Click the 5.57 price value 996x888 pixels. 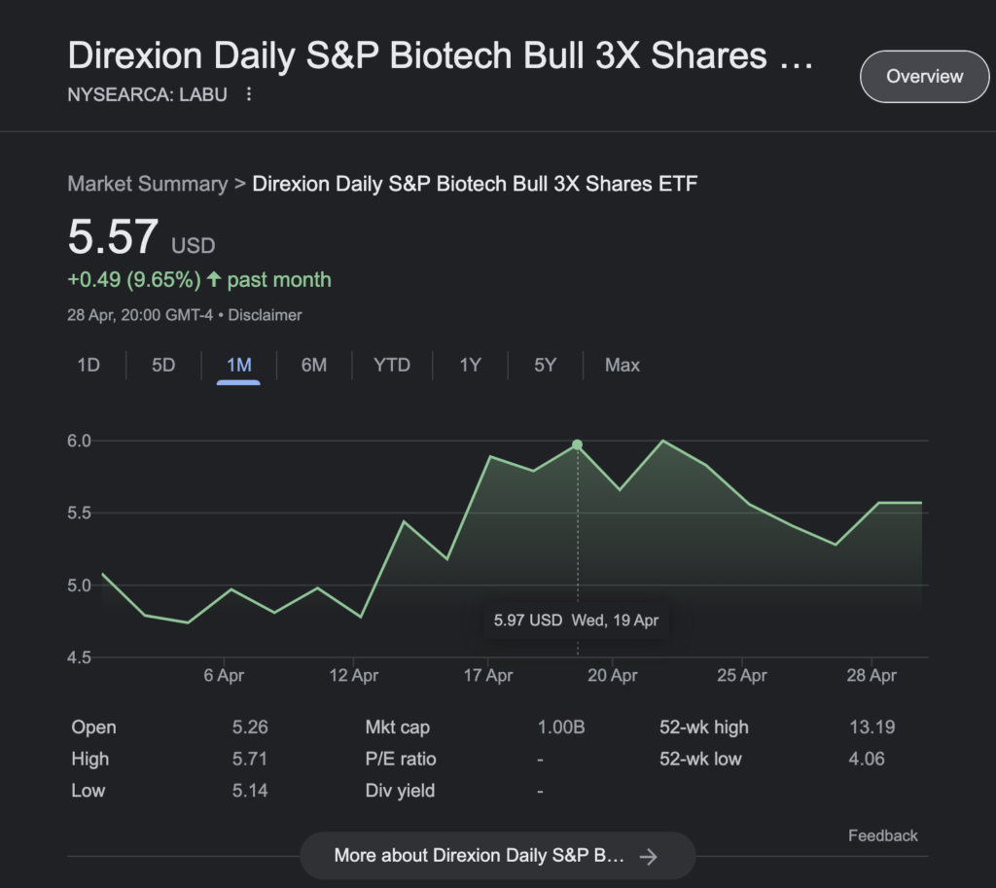click(x=113, y=237)
